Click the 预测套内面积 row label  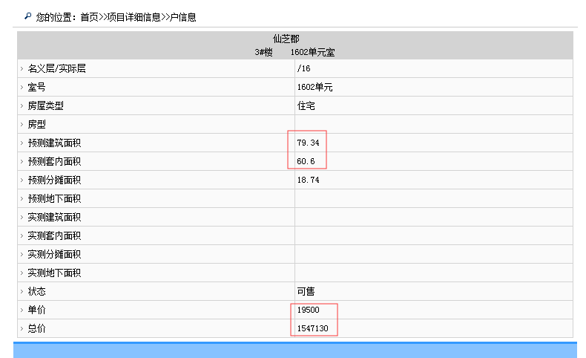[x=55, y=162]
